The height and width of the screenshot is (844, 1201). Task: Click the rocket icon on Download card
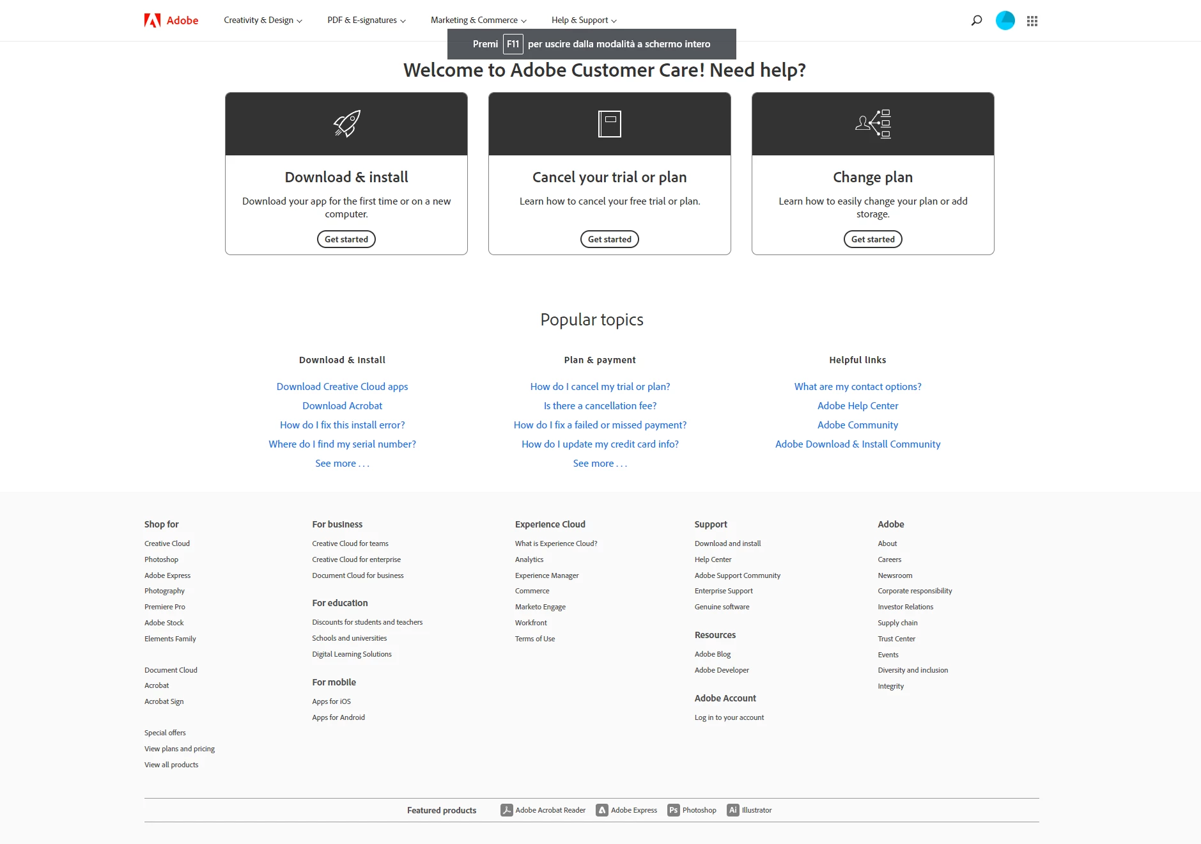[x=346, y=123]
